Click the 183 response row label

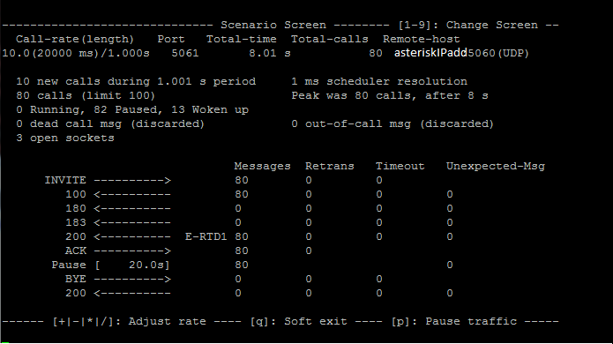click(x=118, y=222)
